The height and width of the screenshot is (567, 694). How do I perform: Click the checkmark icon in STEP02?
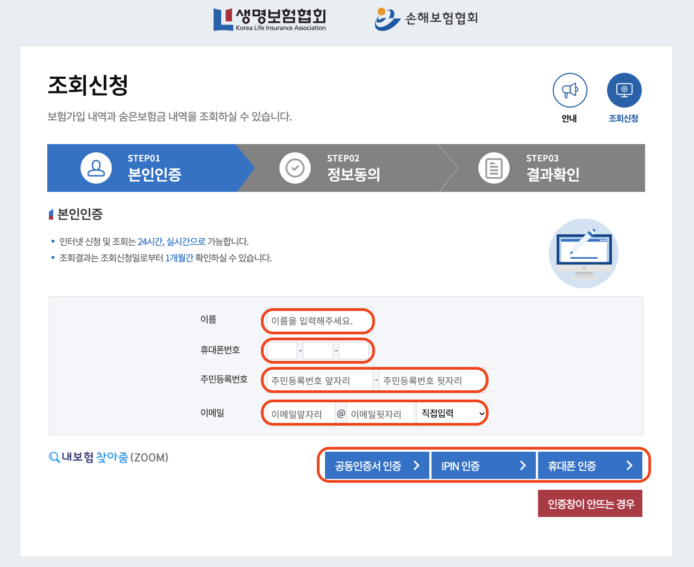(x=295, y=168)
